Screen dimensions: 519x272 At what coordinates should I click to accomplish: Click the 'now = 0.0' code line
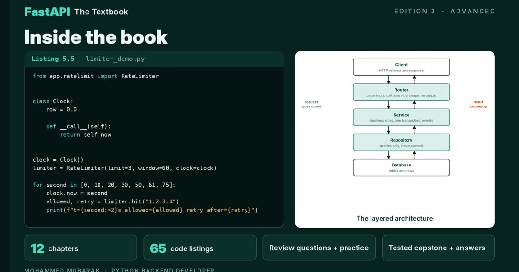62,109
